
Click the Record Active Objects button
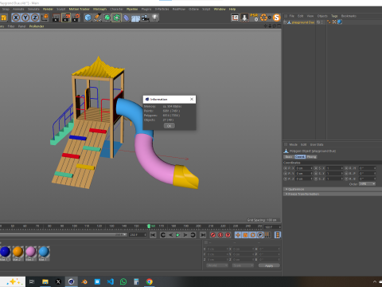pyautogui.click(x=212, y=235)
